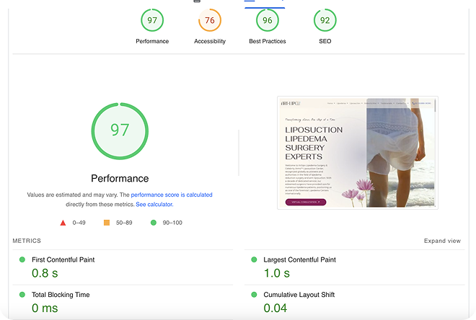
Task: Click green dot beside Largest Contentful Paint
Action: [x=254, y=259]
